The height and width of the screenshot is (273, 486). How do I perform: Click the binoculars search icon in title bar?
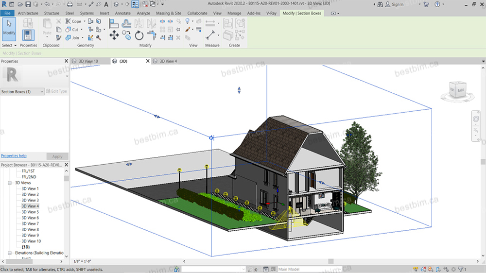(380, 4)
